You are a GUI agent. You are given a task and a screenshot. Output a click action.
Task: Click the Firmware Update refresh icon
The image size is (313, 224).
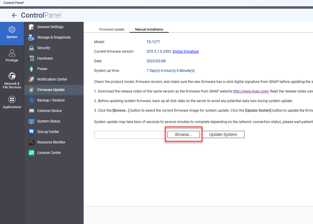coord(31,90)
